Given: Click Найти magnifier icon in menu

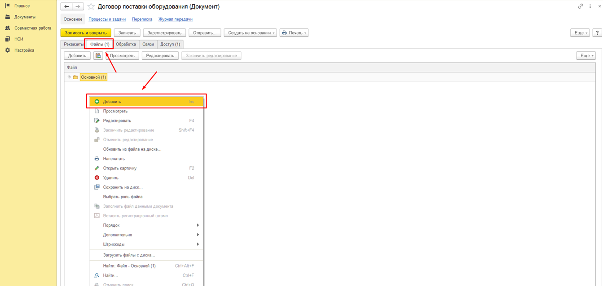Looking at the screenshot, I should click(97, 275).
